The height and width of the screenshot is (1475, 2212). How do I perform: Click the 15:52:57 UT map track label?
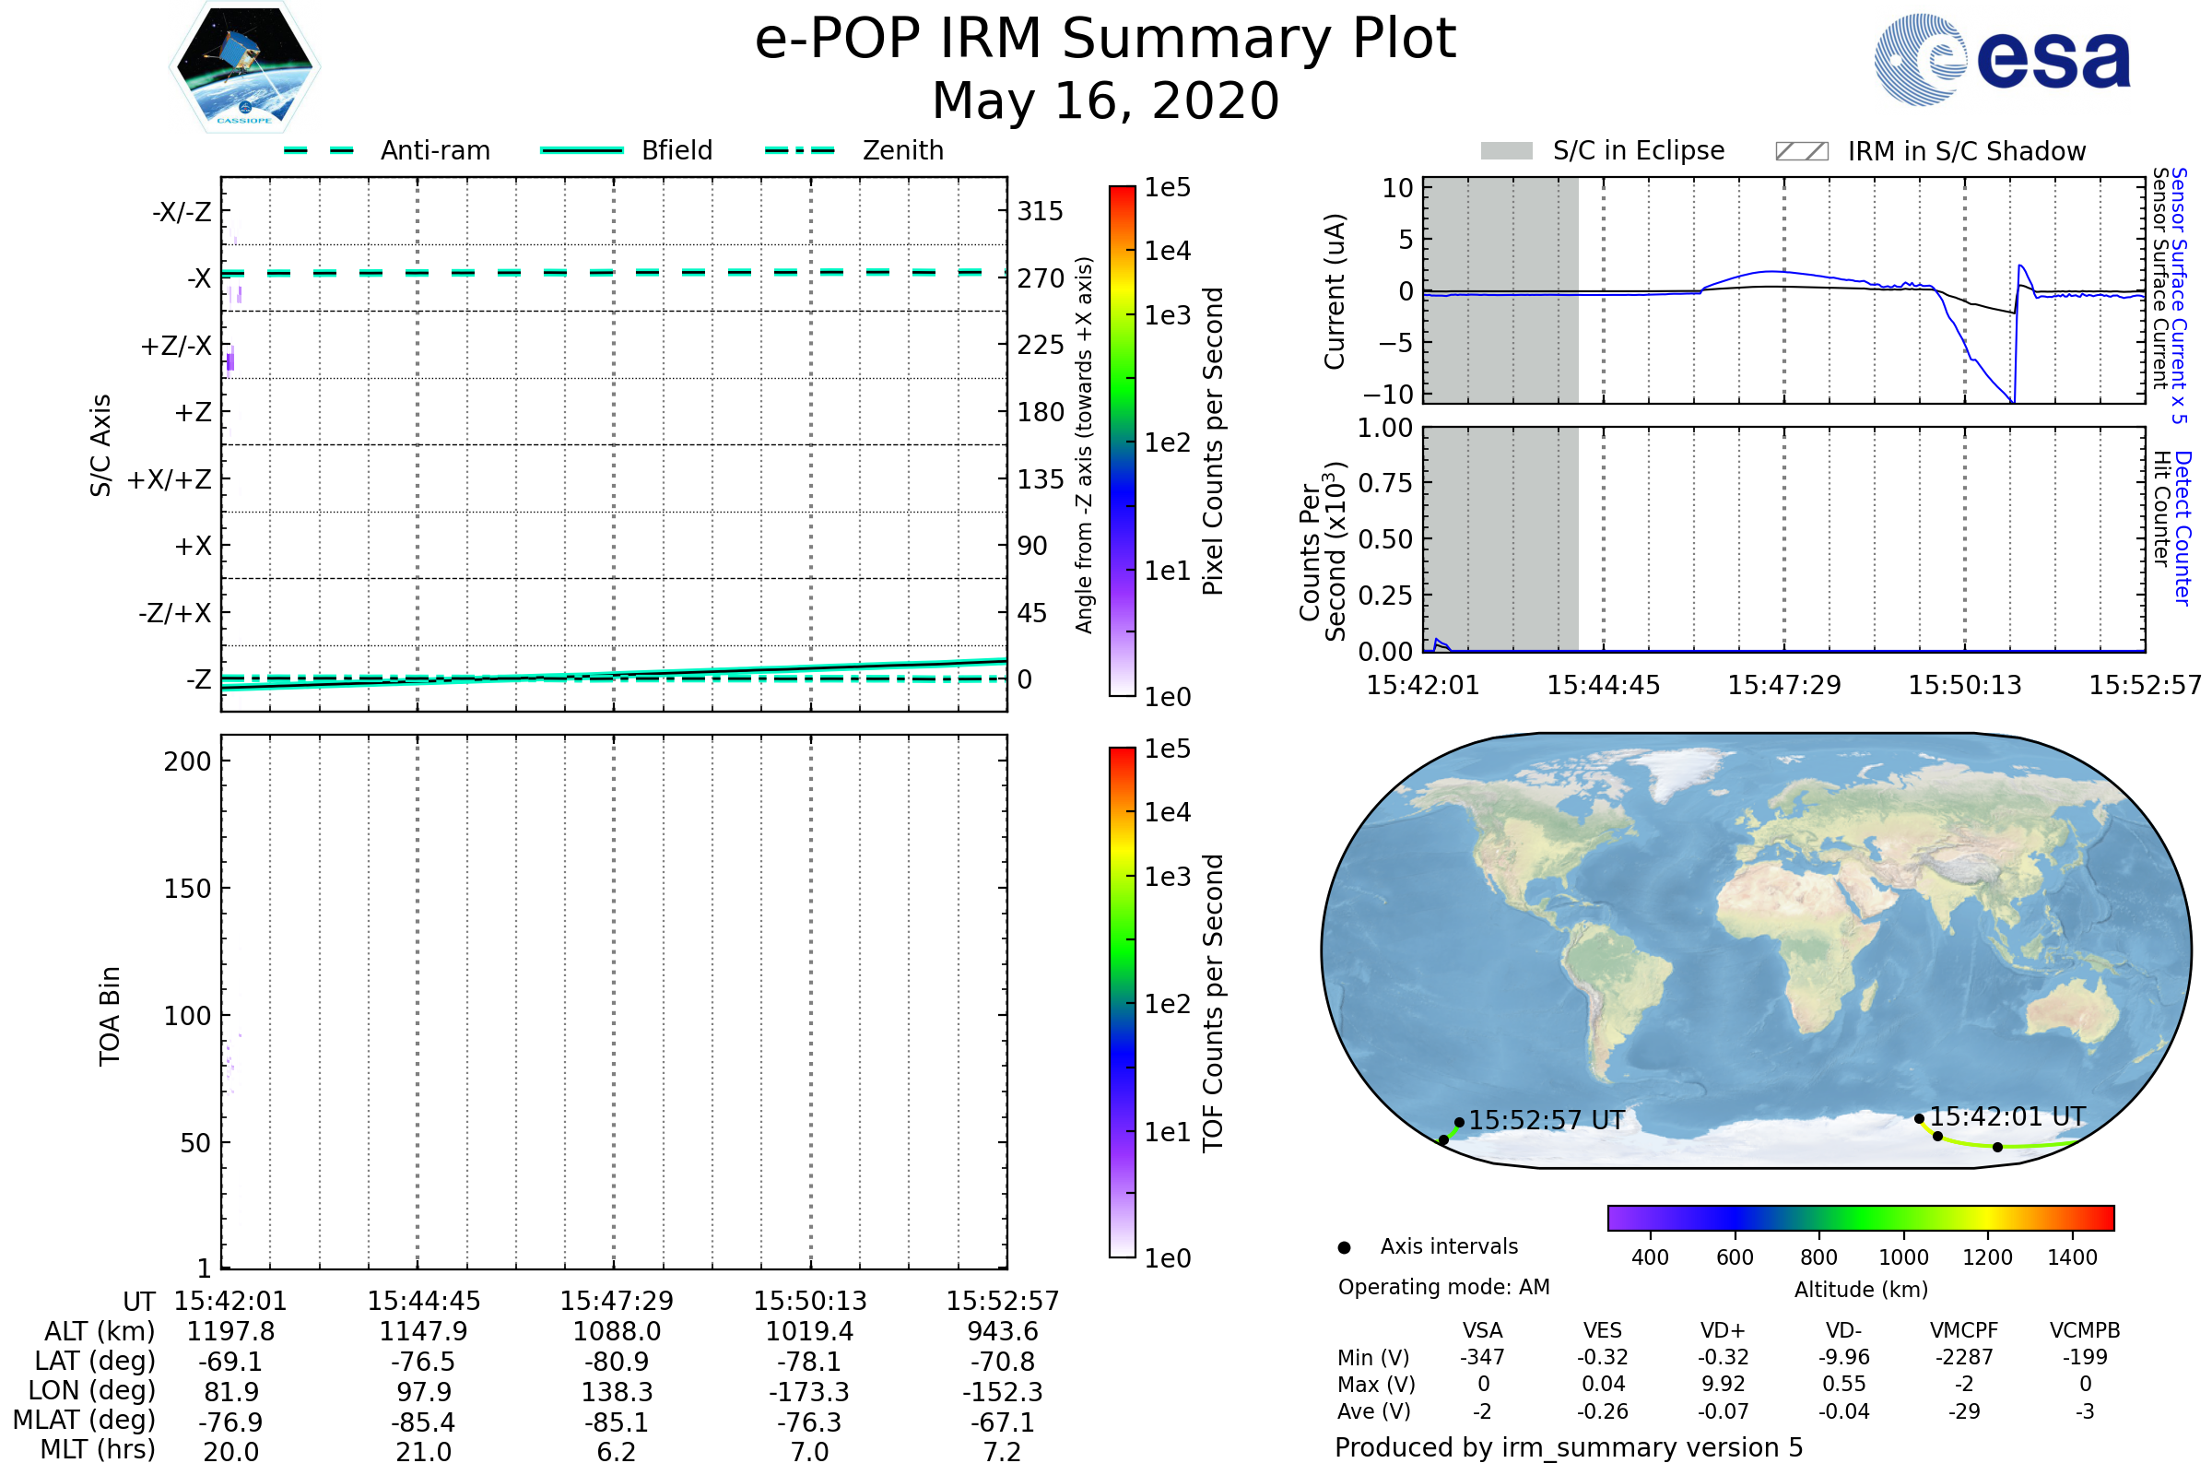1547,1120
